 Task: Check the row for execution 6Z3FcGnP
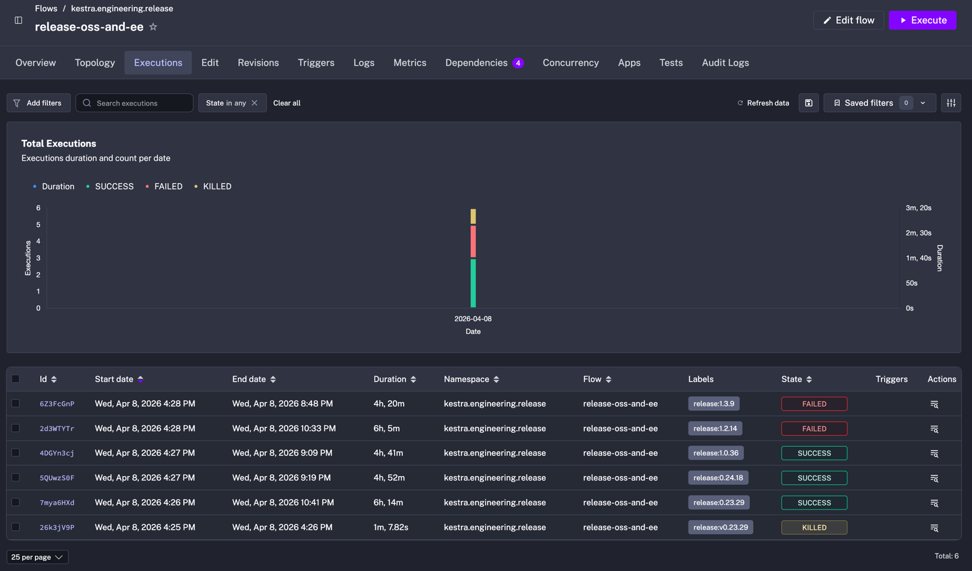point(16,403)
